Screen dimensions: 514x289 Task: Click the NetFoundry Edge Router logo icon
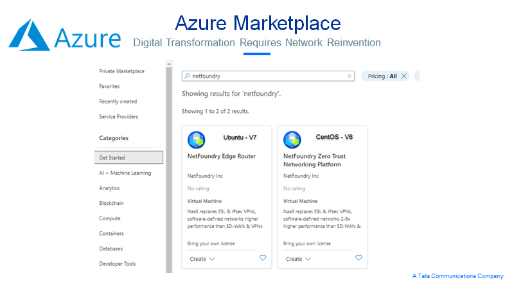click(x=197, y=139)
